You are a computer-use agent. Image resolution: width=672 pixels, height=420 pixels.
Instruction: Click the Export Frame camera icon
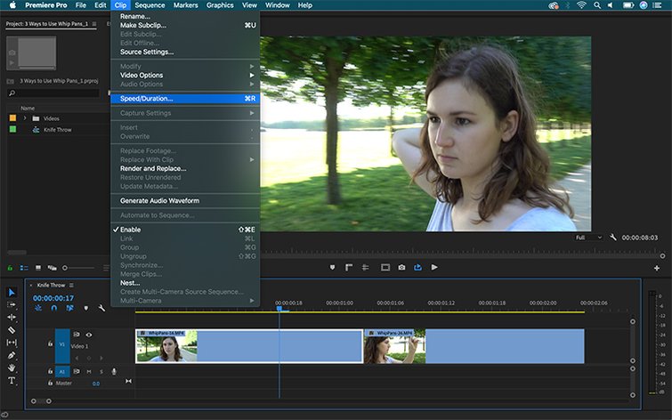point(401,267)
